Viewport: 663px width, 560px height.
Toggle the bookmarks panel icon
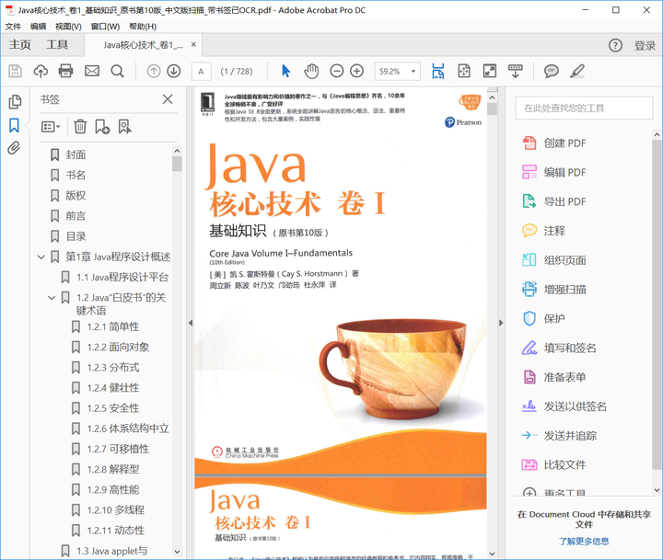coord(14,125)
